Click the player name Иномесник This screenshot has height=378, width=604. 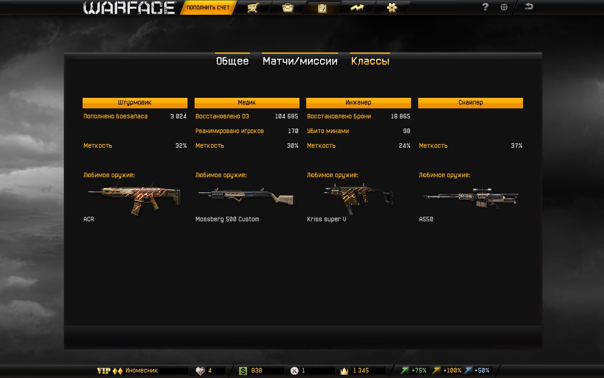point(141,370)
